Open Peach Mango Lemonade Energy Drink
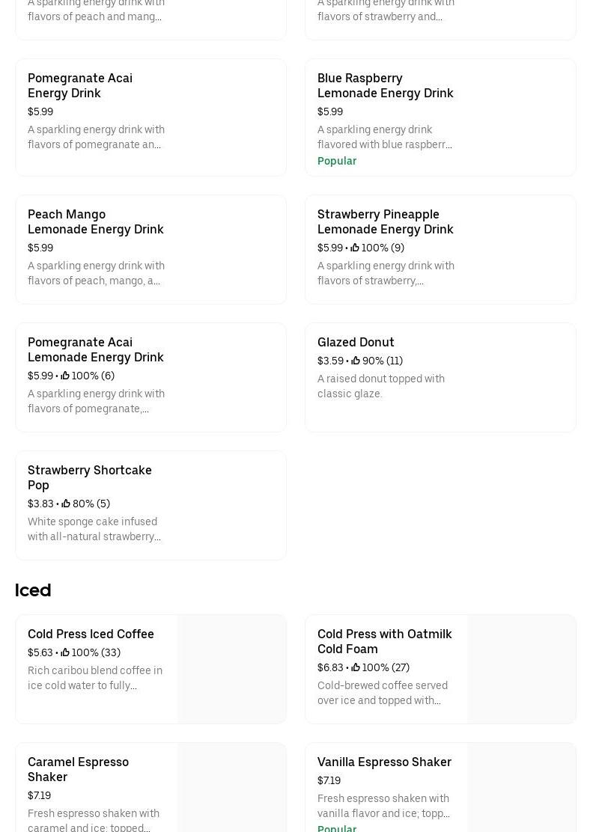The width and height of the screenshot is (602, 832). tap(95, 221)
